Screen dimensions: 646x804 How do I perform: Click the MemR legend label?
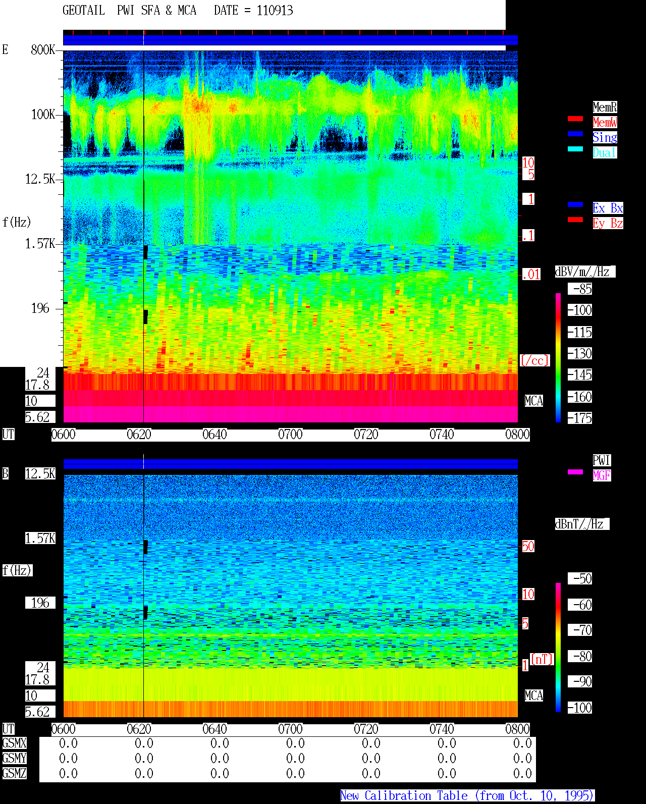click(x=605, y=107)
